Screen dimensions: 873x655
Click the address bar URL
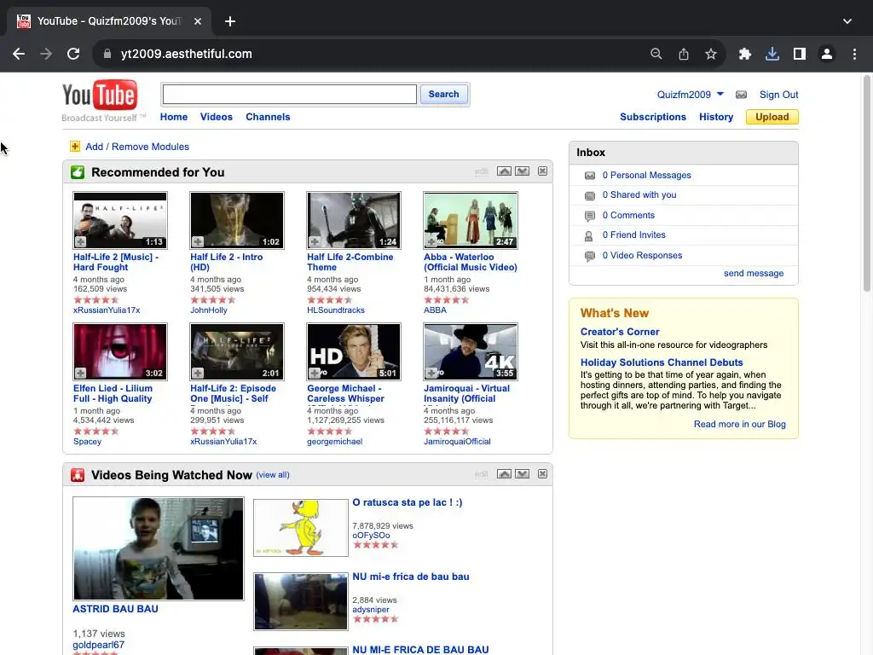pos(186,54)
